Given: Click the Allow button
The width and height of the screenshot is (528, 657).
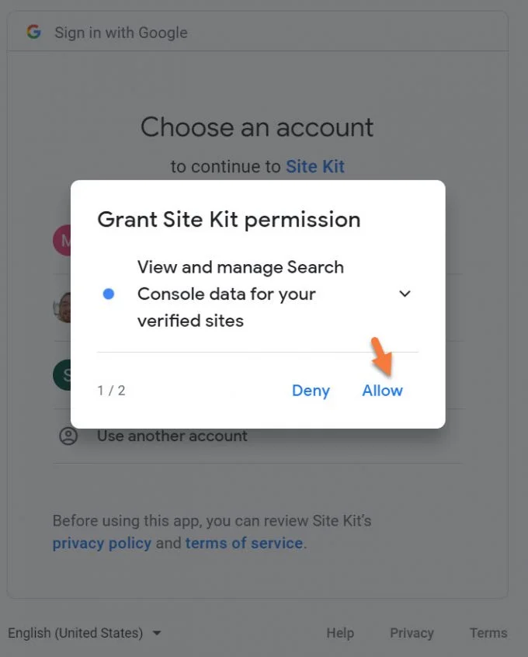Looking at the screenshot, I should [382, 391].
